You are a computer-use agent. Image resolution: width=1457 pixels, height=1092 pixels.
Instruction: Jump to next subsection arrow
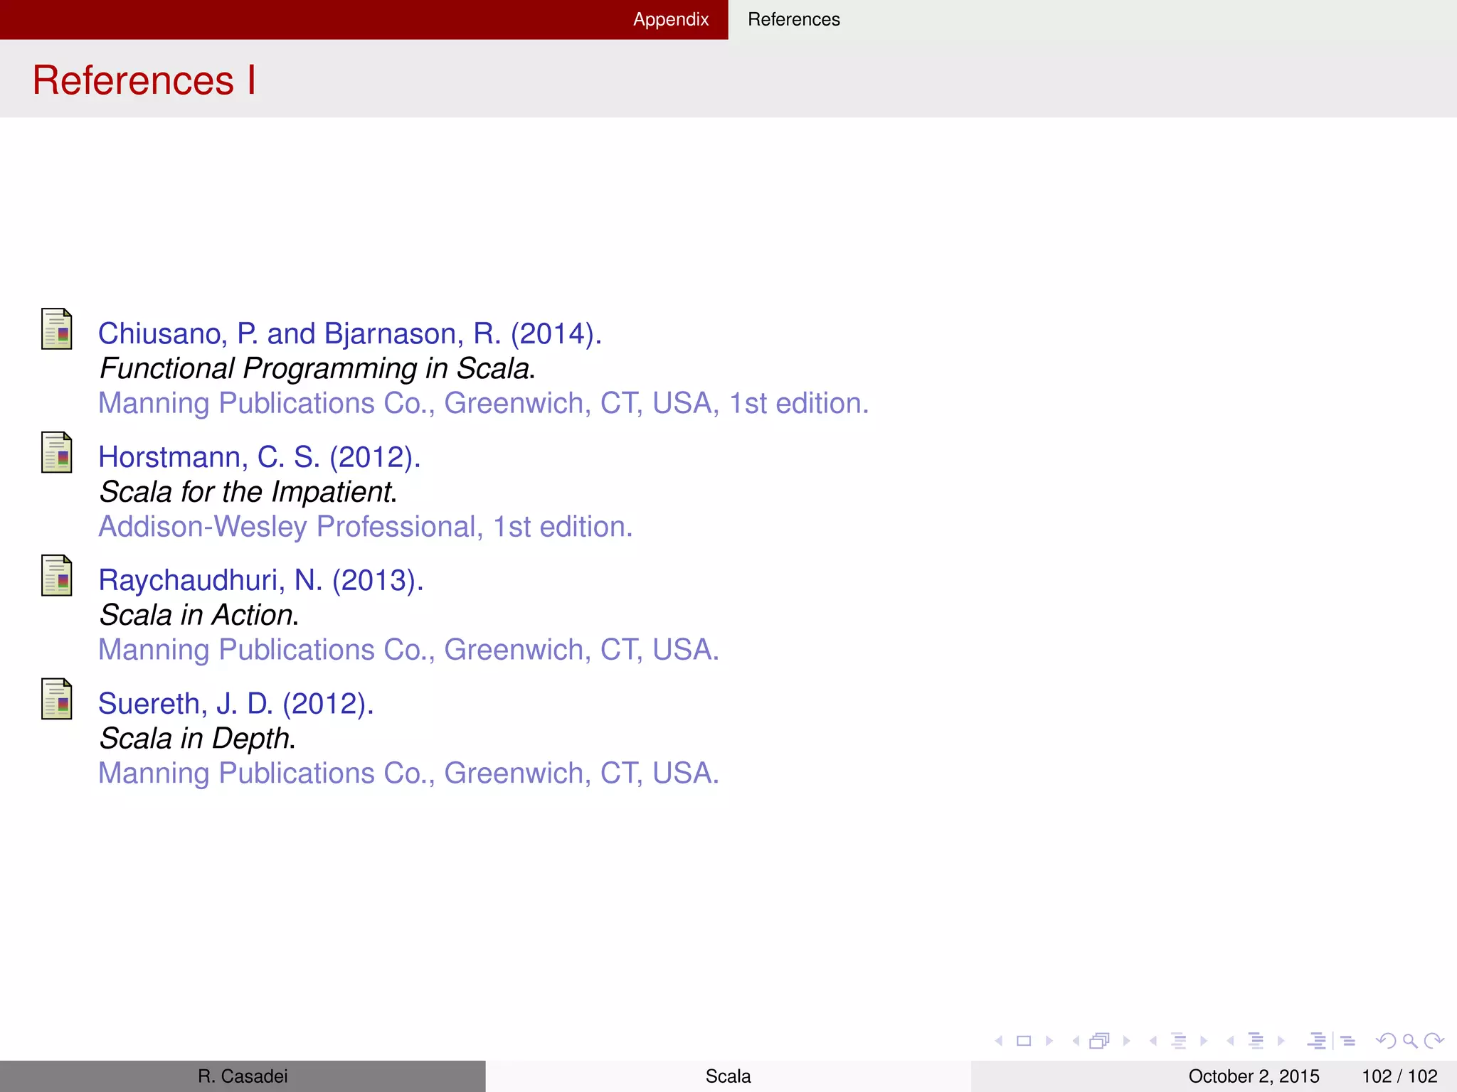(x=1204, y=1041)
